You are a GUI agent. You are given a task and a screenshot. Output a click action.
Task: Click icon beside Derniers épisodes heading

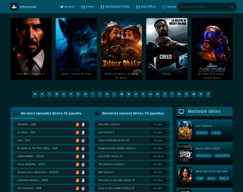(x=16, y=113)
